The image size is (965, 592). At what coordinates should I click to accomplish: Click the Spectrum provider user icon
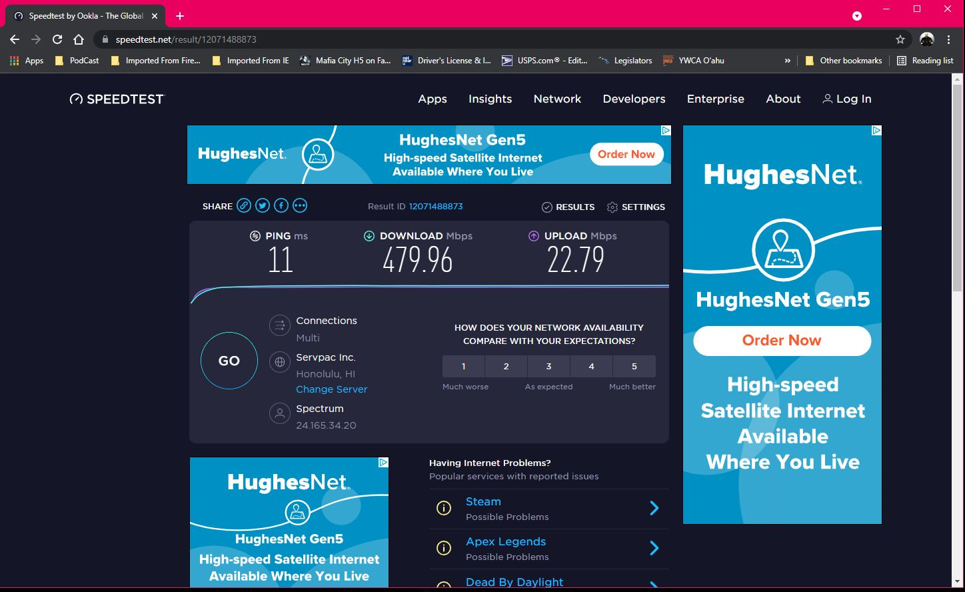click(280, 413)
